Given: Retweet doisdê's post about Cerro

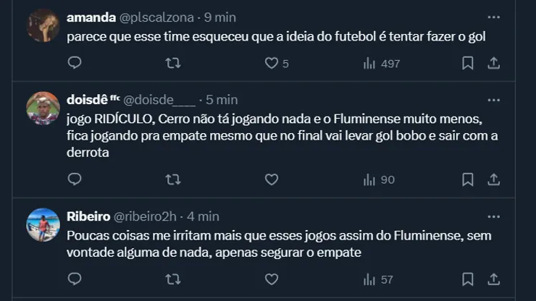Looking at the screenshot, I should (173, 179).
